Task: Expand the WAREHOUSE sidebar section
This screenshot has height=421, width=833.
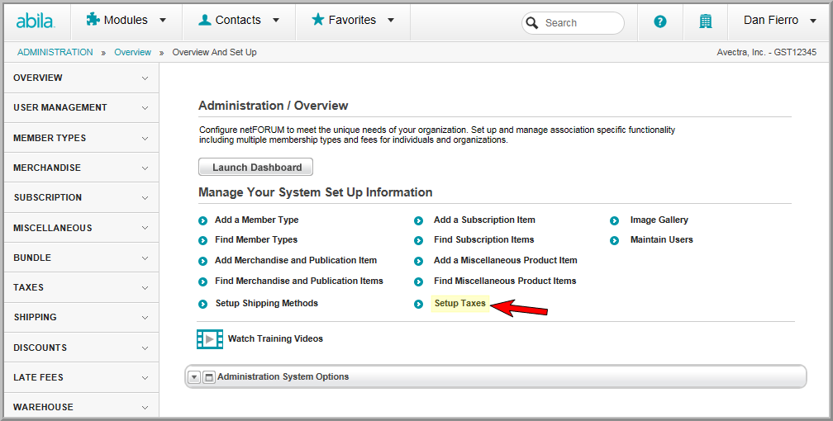Action: (81, 407)
